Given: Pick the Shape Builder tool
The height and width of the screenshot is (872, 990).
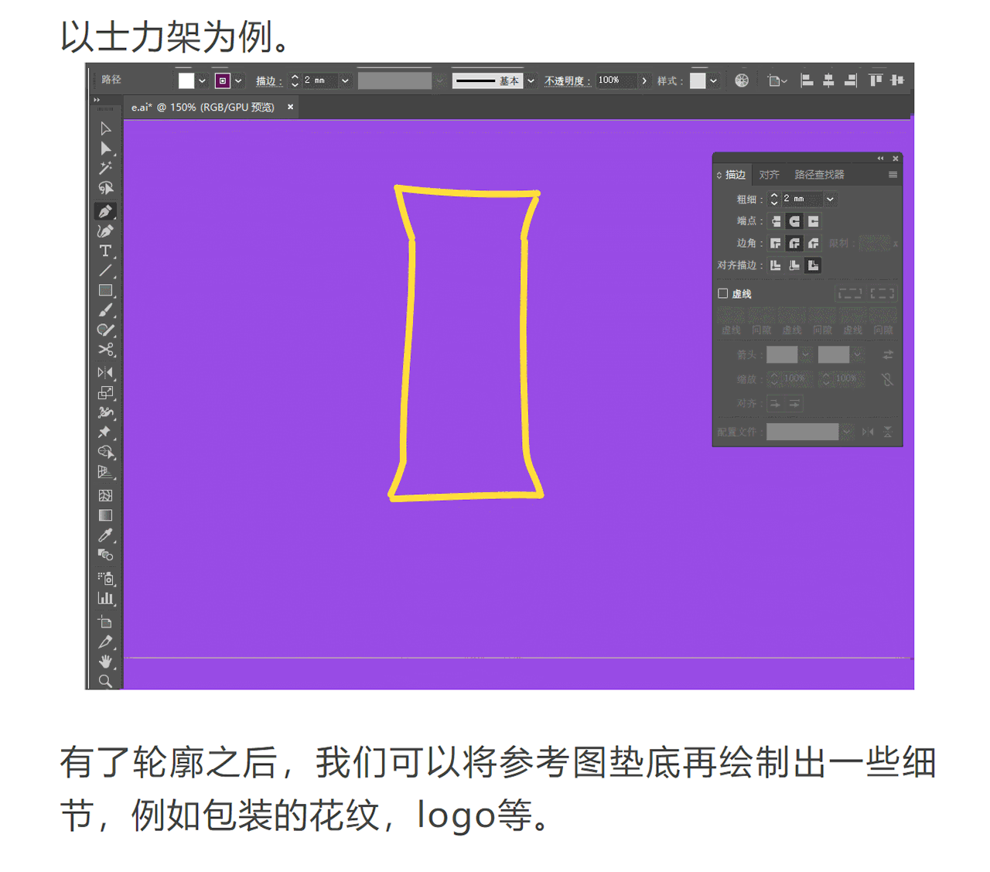Looking at the screenshot, I should coord(106,452).
